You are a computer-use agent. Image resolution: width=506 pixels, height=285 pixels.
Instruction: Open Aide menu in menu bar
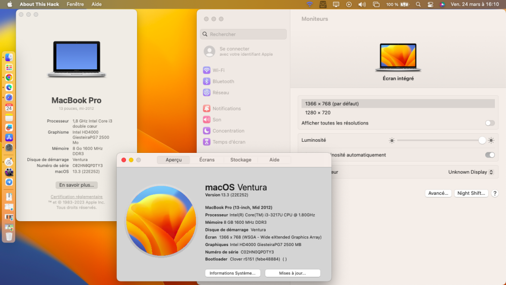tap(97, 4)
